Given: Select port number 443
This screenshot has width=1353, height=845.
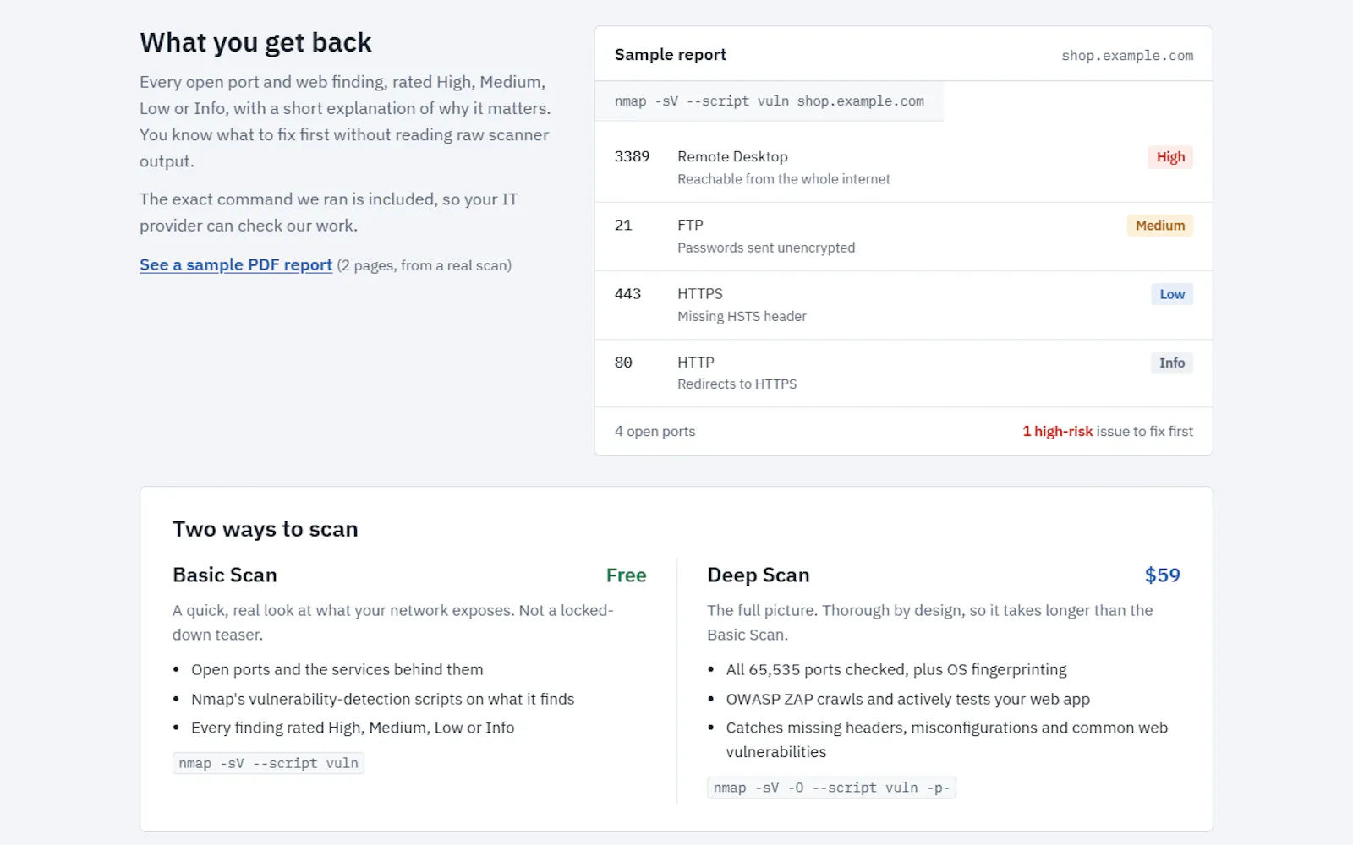Looking at the screenshot, I should [x=628, y=293].
